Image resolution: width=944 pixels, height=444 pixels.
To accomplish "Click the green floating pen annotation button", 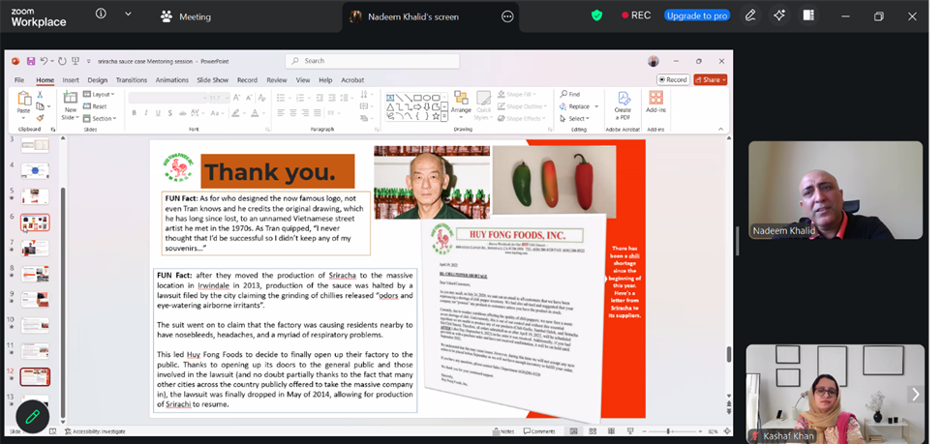I will pos(32,416).
